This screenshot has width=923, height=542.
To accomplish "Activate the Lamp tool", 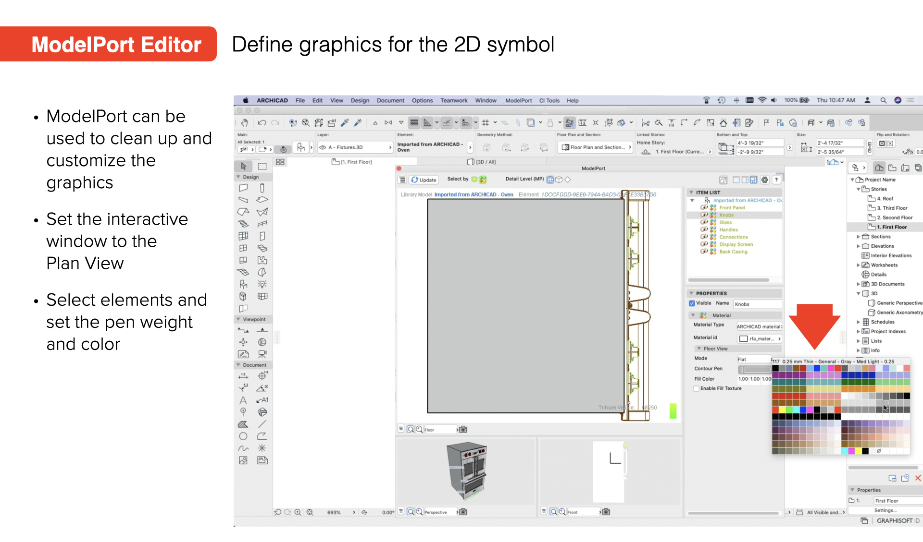I will (262, 284).
